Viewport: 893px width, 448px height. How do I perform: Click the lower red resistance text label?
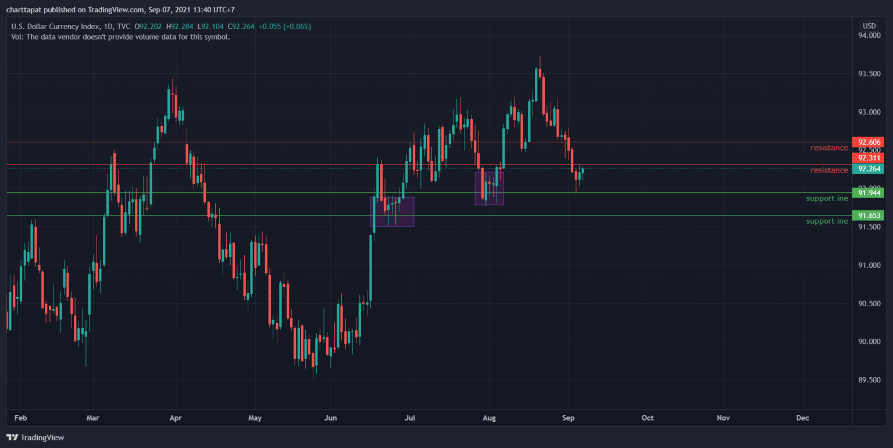(x=829, y=170)
